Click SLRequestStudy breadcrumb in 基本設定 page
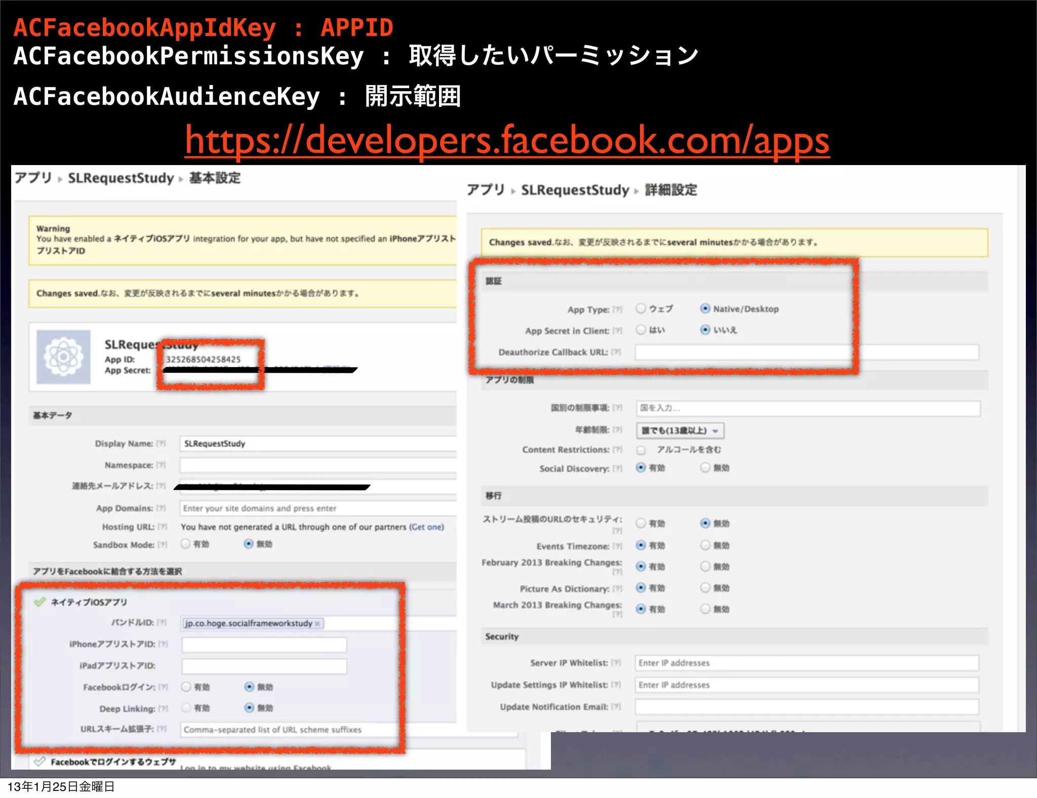 121,178
